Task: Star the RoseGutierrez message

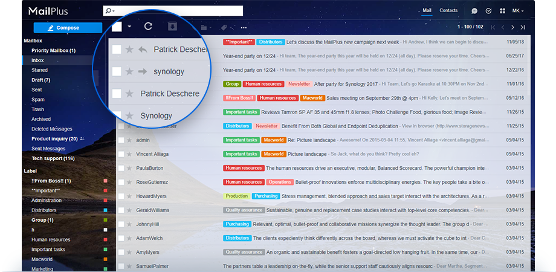Action: coord(129,182)
